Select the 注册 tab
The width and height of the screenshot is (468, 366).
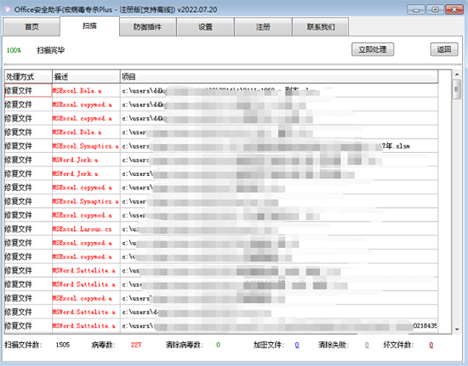tap(263, 27)
